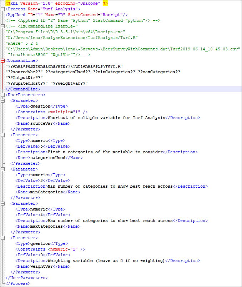This screenshot has height=287, width=242.
Task: Click the ??AnalyseExtensionsPath??\TurfAnalysis\Turf.R line
Action: (x=64, y=66)
